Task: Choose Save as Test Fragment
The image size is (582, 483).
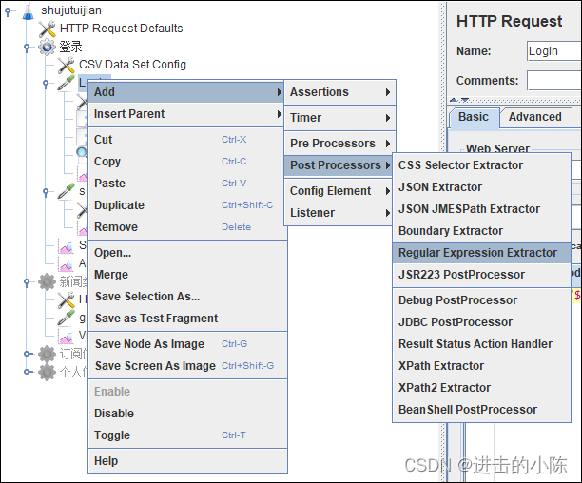Action: 186,319
